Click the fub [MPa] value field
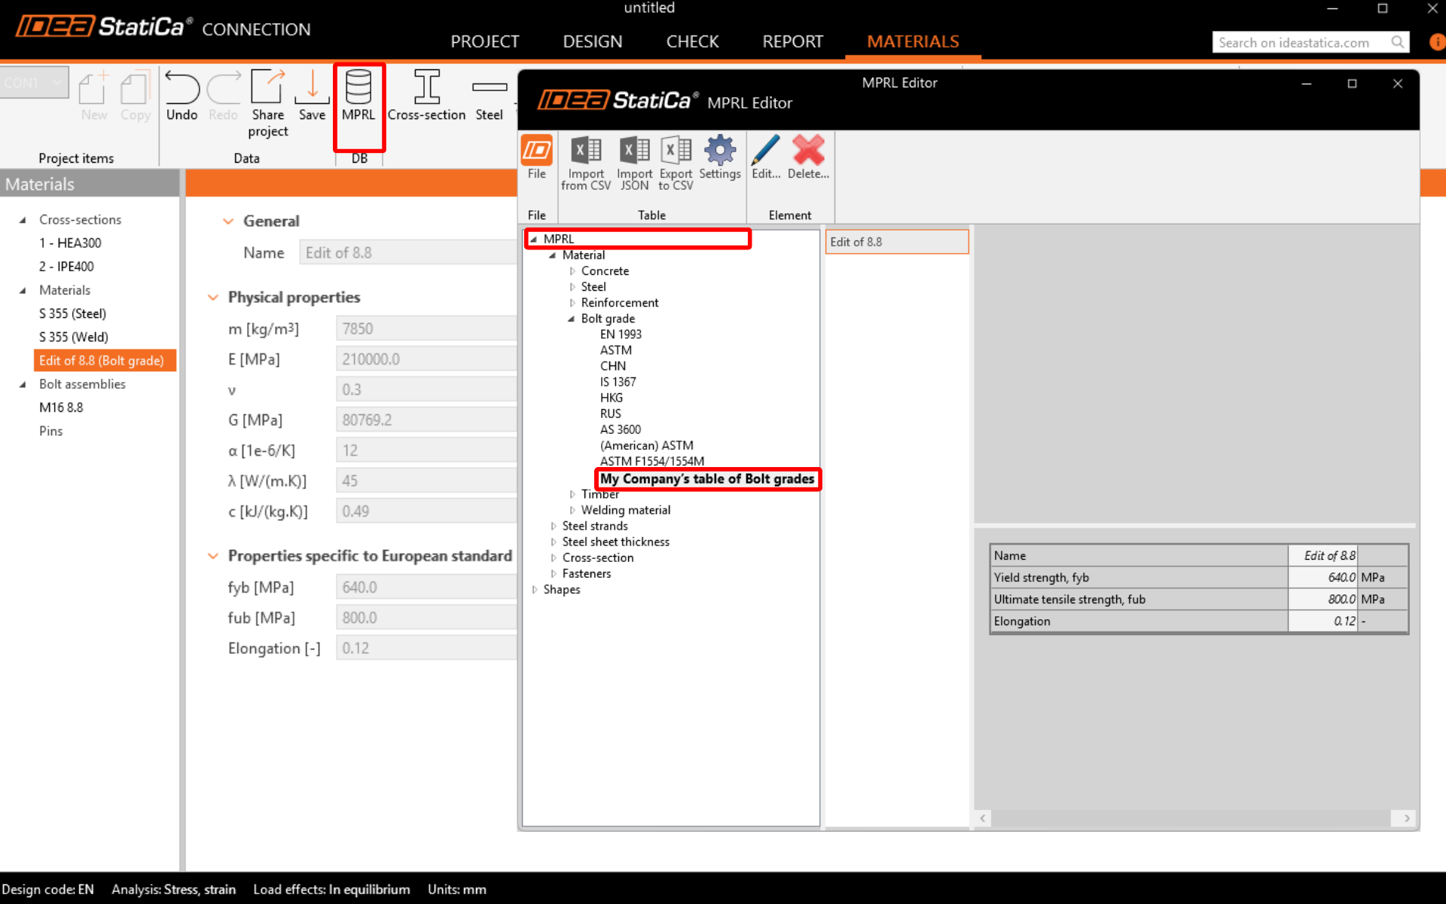The image size is (1446, 904). 427,618
